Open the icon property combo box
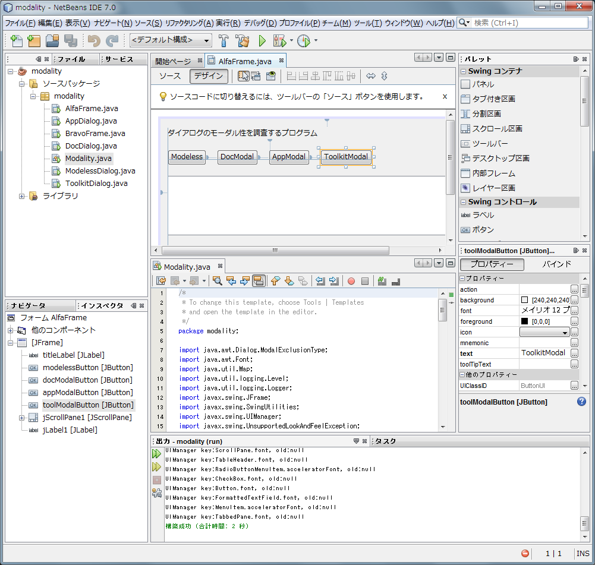The height and width of the screenshot is (565, 595). point(544,332)
